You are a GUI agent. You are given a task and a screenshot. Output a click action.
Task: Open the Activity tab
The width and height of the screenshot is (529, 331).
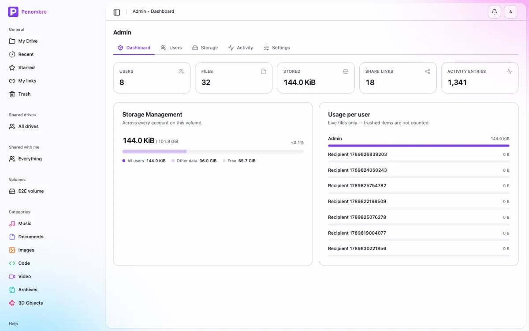pyautogui.click(x=241, y=48)
